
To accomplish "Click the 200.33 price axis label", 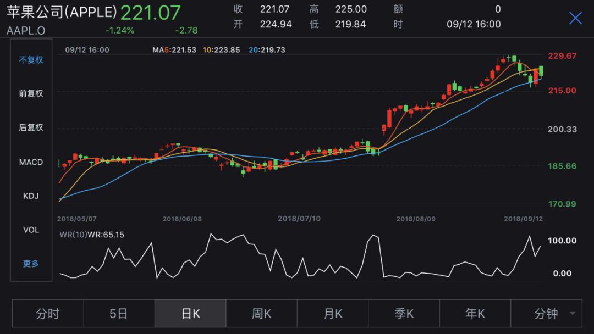I will pos(562,129).
